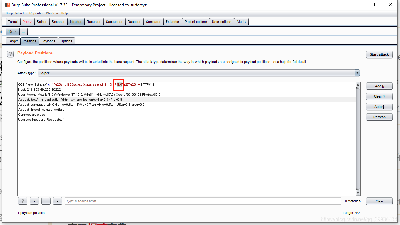
Task: Open the Burp menu
Action: tap(9, 13)
